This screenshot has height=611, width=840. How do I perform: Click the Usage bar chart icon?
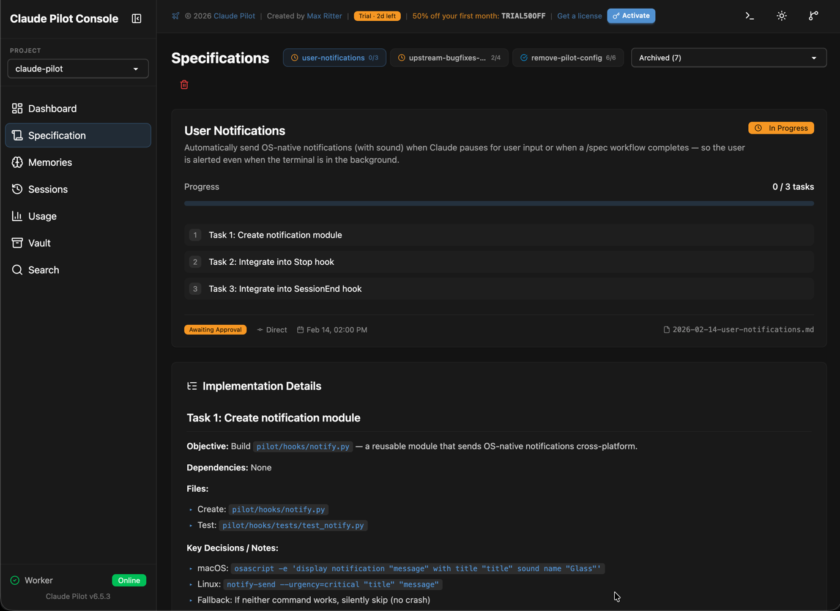pyautogui.click(x=17, y=216)
